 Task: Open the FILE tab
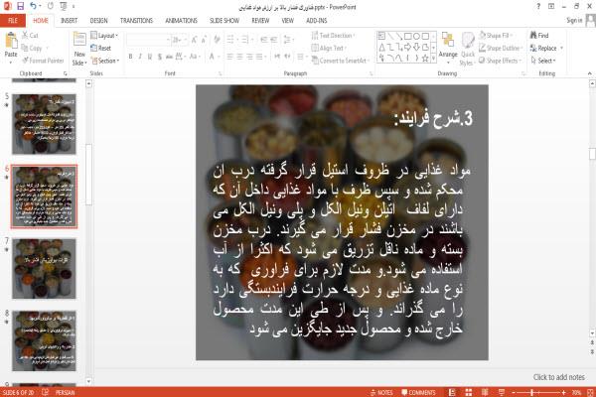(13, 21)
